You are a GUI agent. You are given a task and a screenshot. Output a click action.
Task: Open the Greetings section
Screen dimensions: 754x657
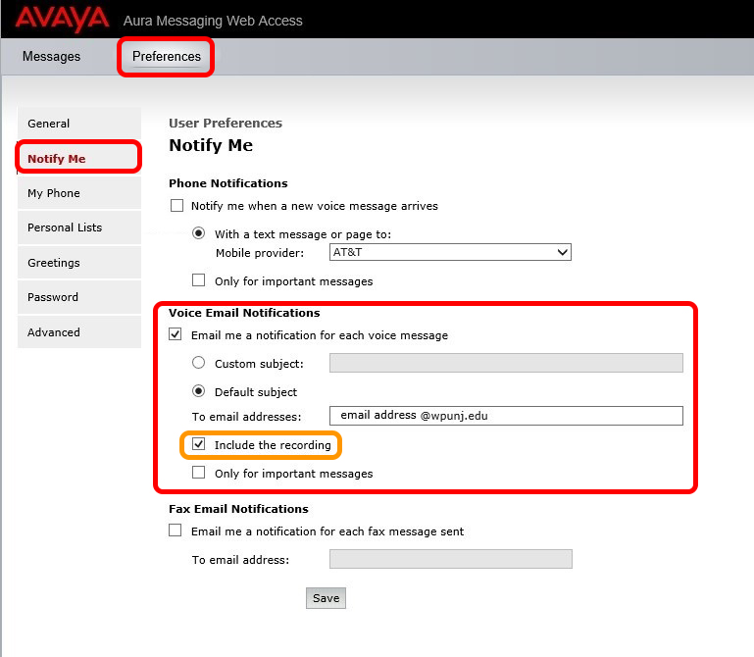(54, 263)
